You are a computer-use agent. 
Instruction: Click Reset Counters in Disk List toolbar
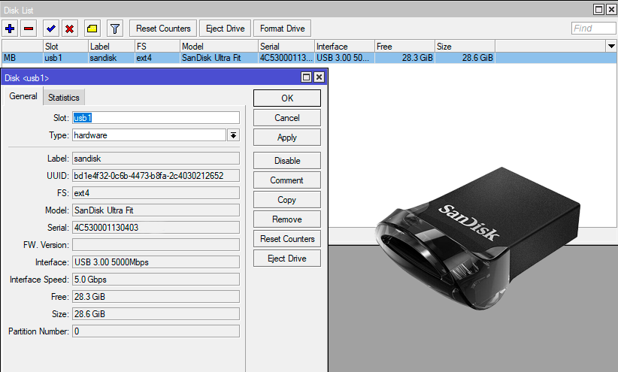click(x=163, y=29)
